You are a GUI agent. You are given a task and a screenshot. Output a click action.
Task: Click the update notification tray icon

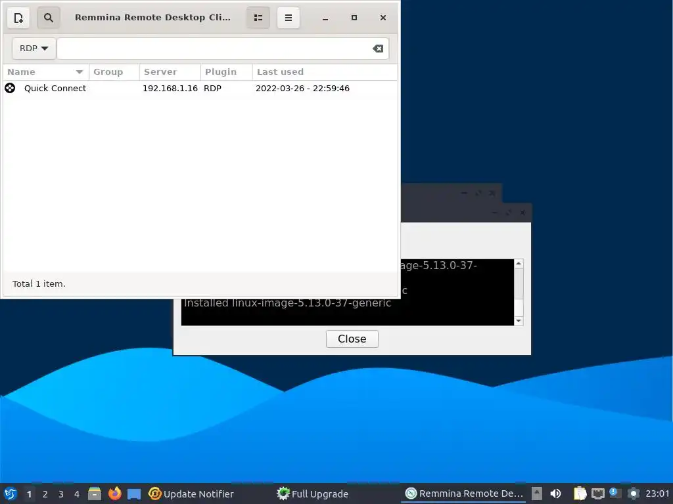click(615, 493)
